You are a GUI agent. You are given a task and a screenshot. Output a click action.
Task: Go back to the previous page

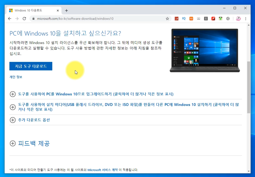(10, 18)
